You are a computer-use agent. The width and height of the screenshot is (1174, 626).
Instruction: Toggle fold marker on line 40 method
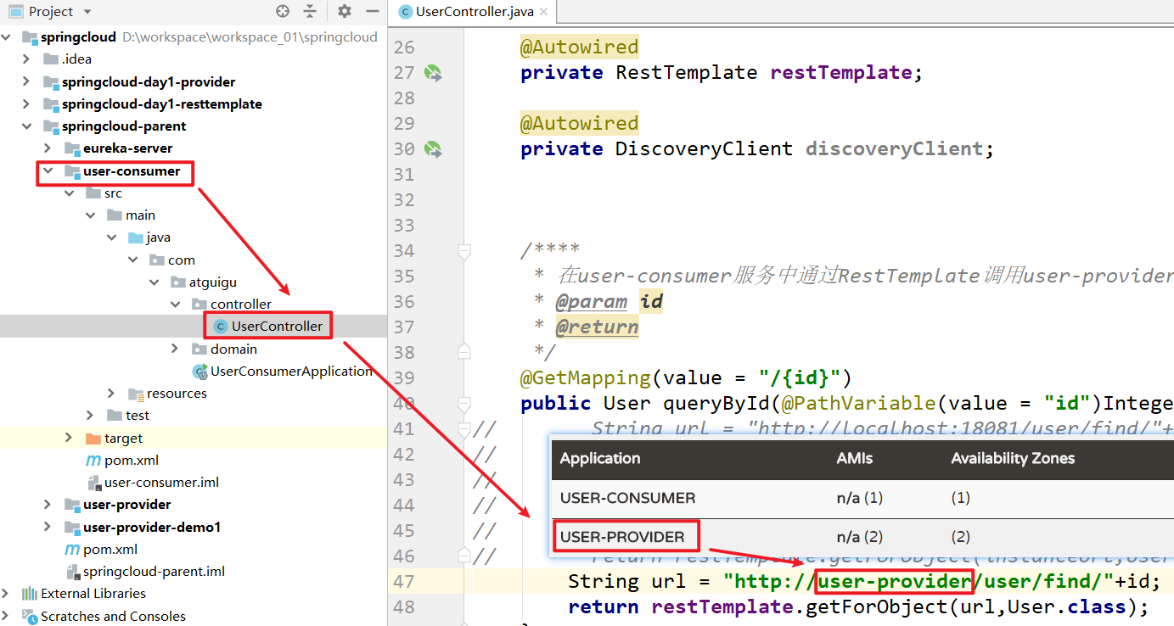pyautogui.click(x=463, y=404)
